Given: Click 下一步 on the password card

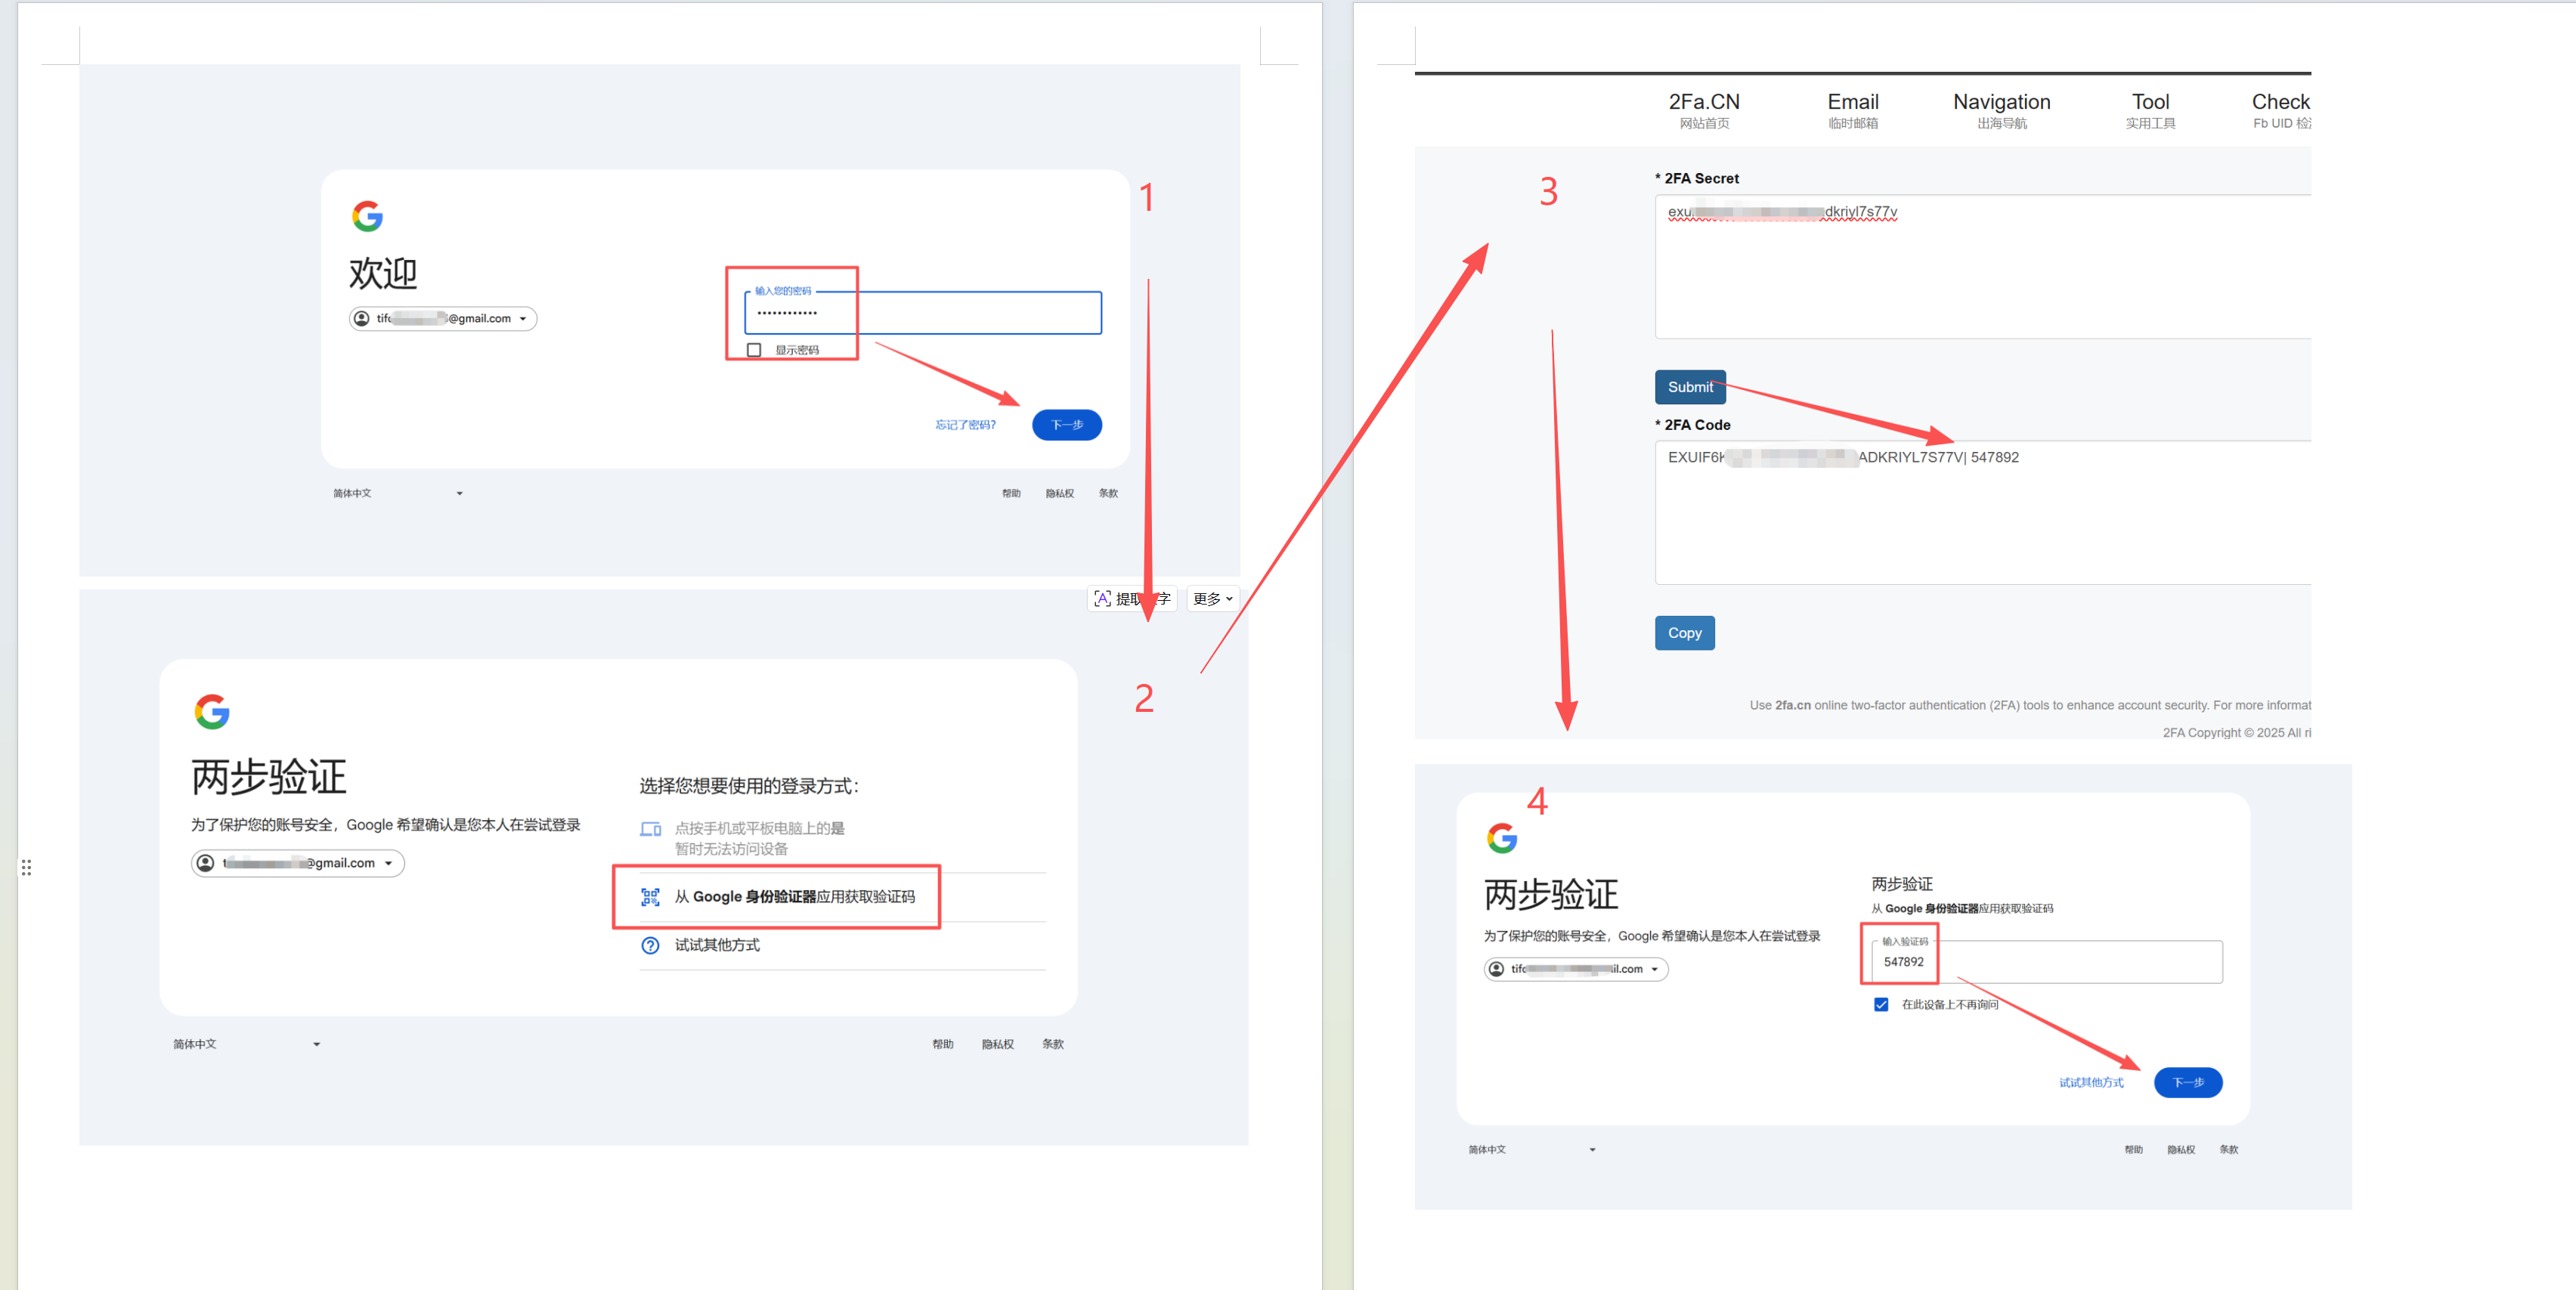Looking at the screenshot, I should tap(1067, 425).
